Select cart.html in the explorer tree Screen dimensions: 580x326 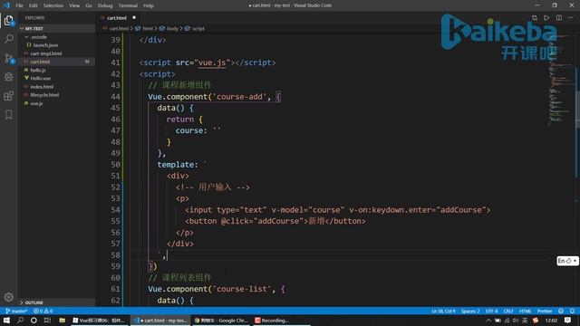click(56, 62)
